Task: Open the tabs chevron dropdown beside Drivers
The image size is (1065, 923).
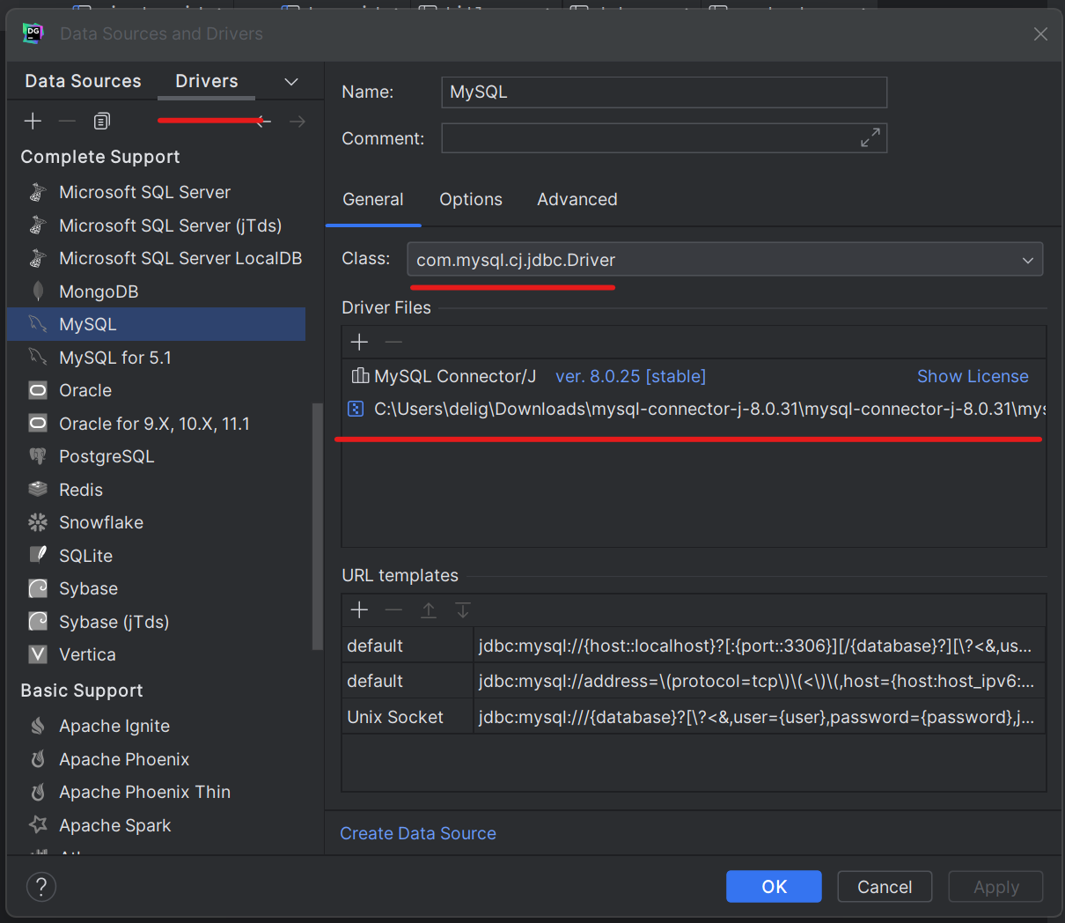Action: click(291, 81)
